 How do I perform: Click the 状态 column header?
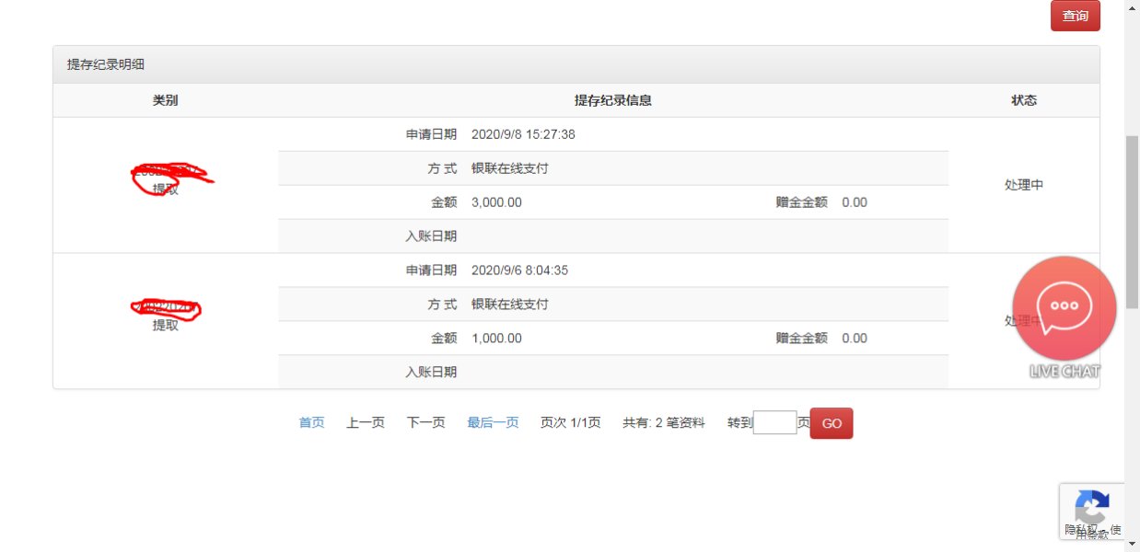pos(1023,100)
